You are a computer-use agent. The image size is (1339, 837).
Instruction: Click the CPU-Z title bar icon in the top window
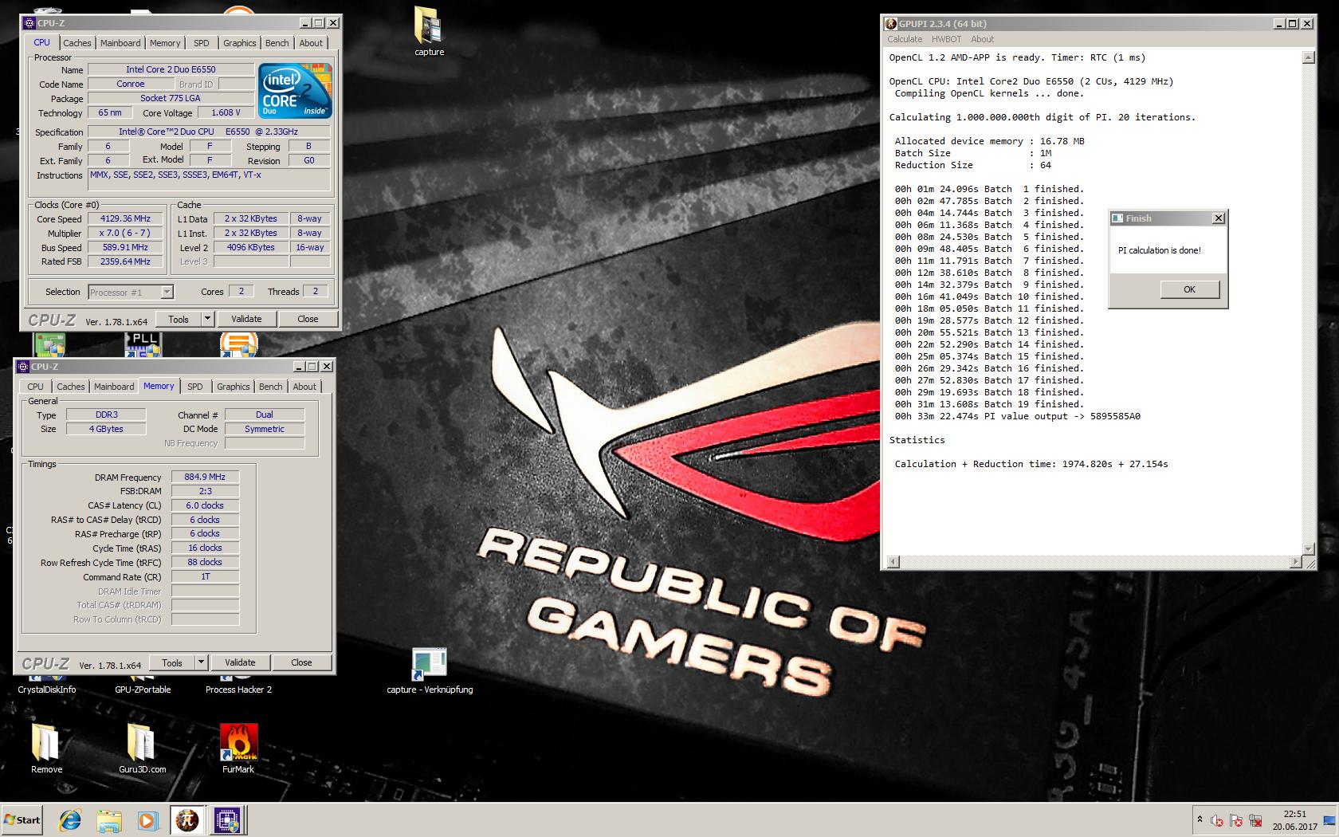point(29,23)
